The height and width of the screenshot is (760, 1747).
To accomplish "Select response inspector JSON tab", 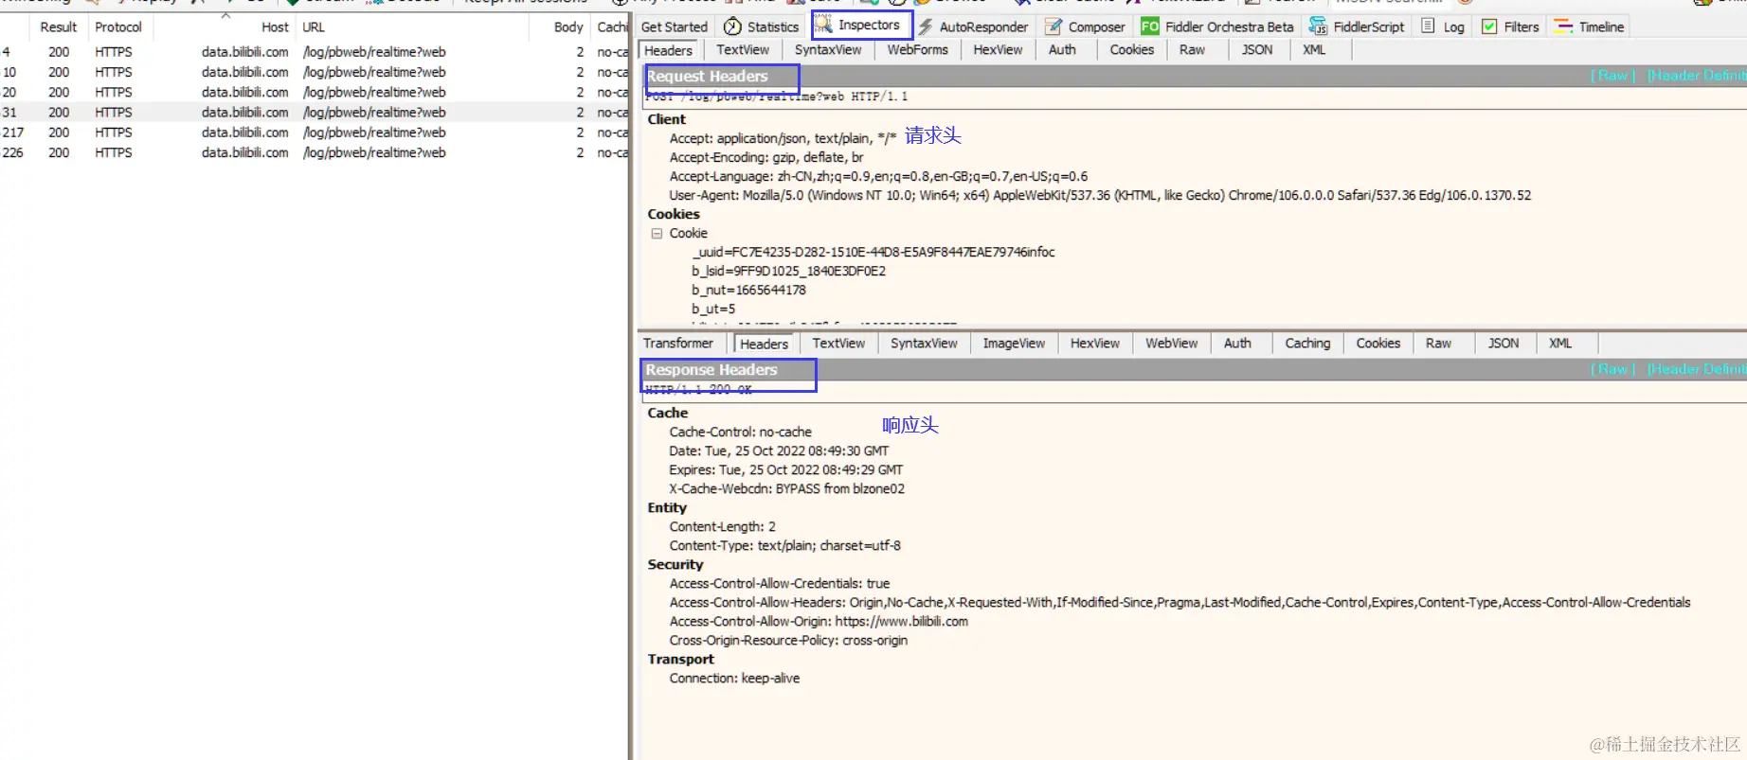I will pos(1504,344).
